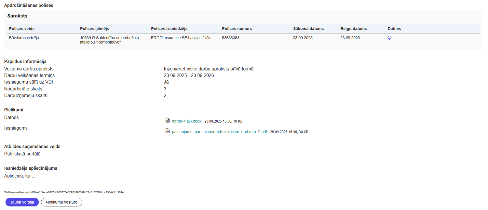Click the SIA "Remontbūve" policy holder cell
488x210 pixels.
point(109,40)
